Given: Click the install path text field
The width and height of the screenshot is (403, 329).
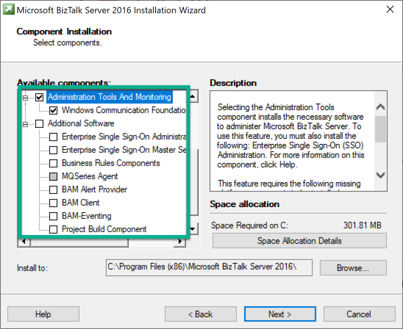Looking at the screenshot, I should click(x=209, y=268).
